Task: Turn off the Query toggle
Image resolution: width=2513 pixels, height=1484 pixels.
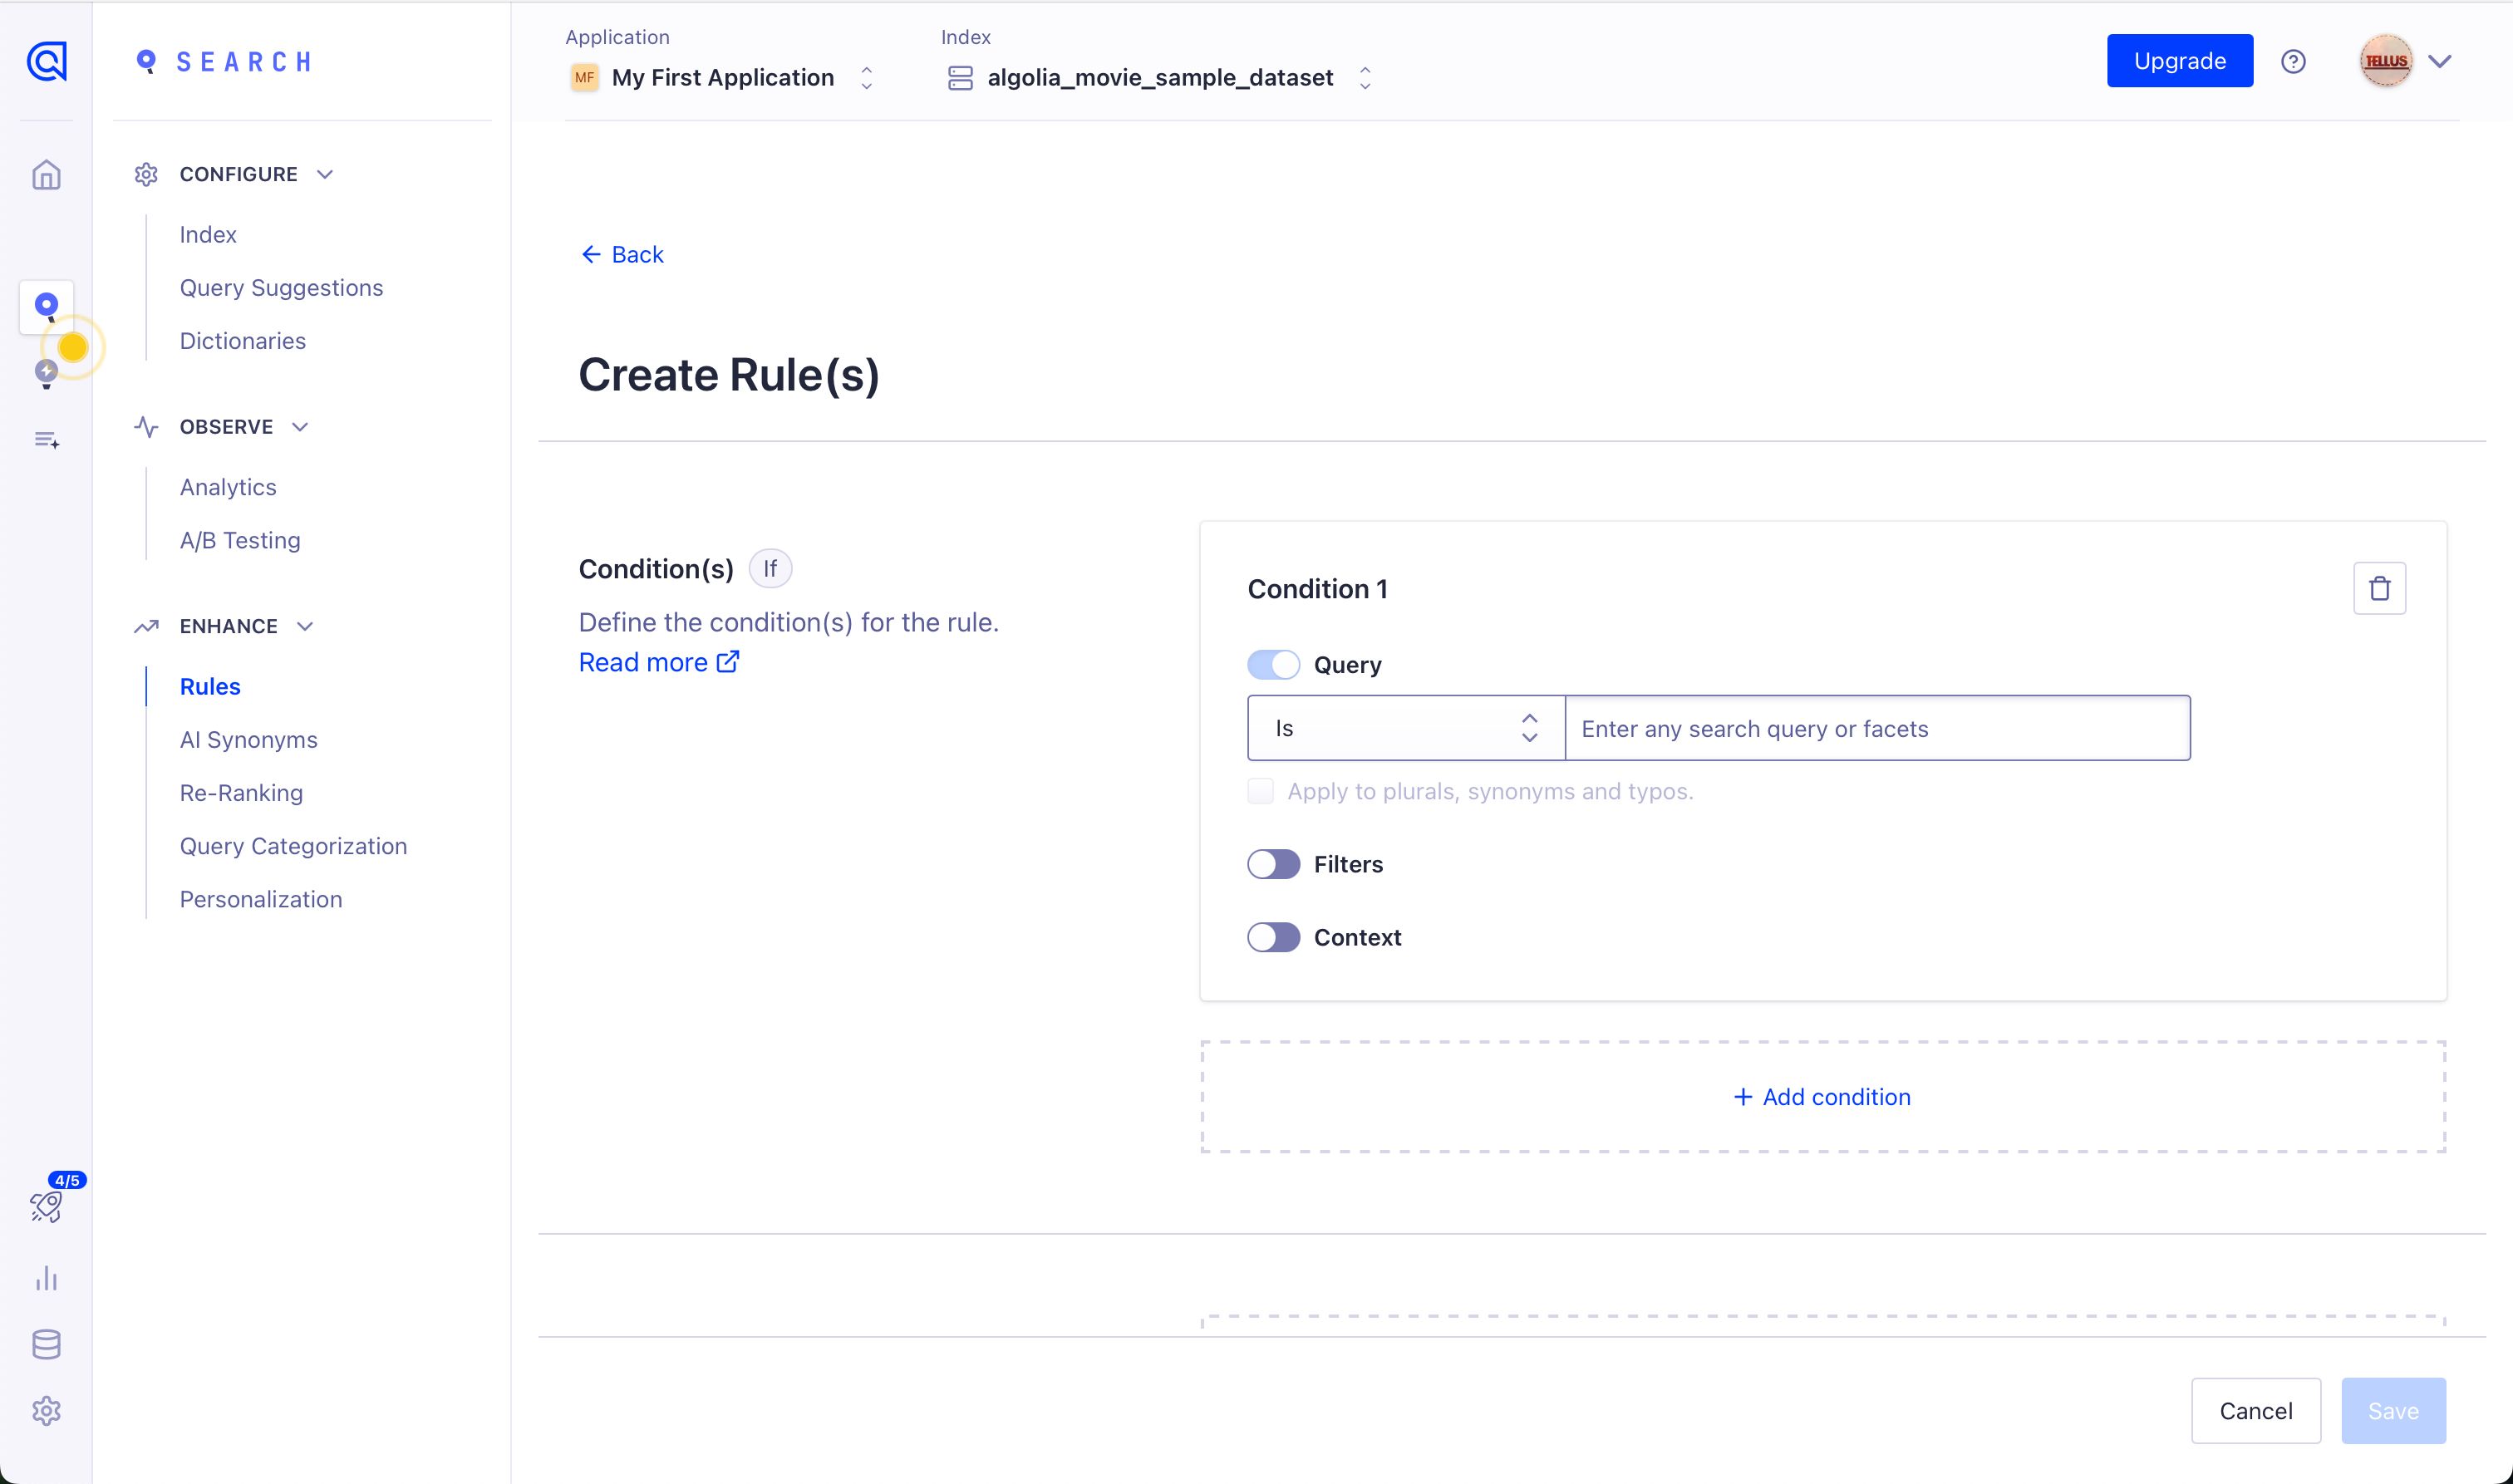Action: click(x=1273, y=665)
